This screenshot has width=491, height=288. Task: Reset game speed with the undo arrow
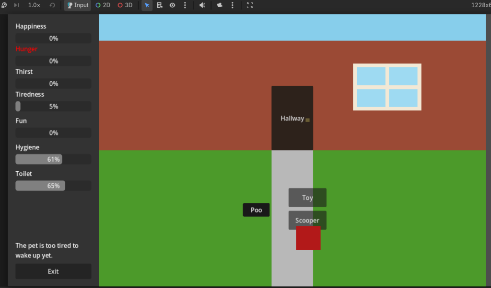(x=52, y=5)
